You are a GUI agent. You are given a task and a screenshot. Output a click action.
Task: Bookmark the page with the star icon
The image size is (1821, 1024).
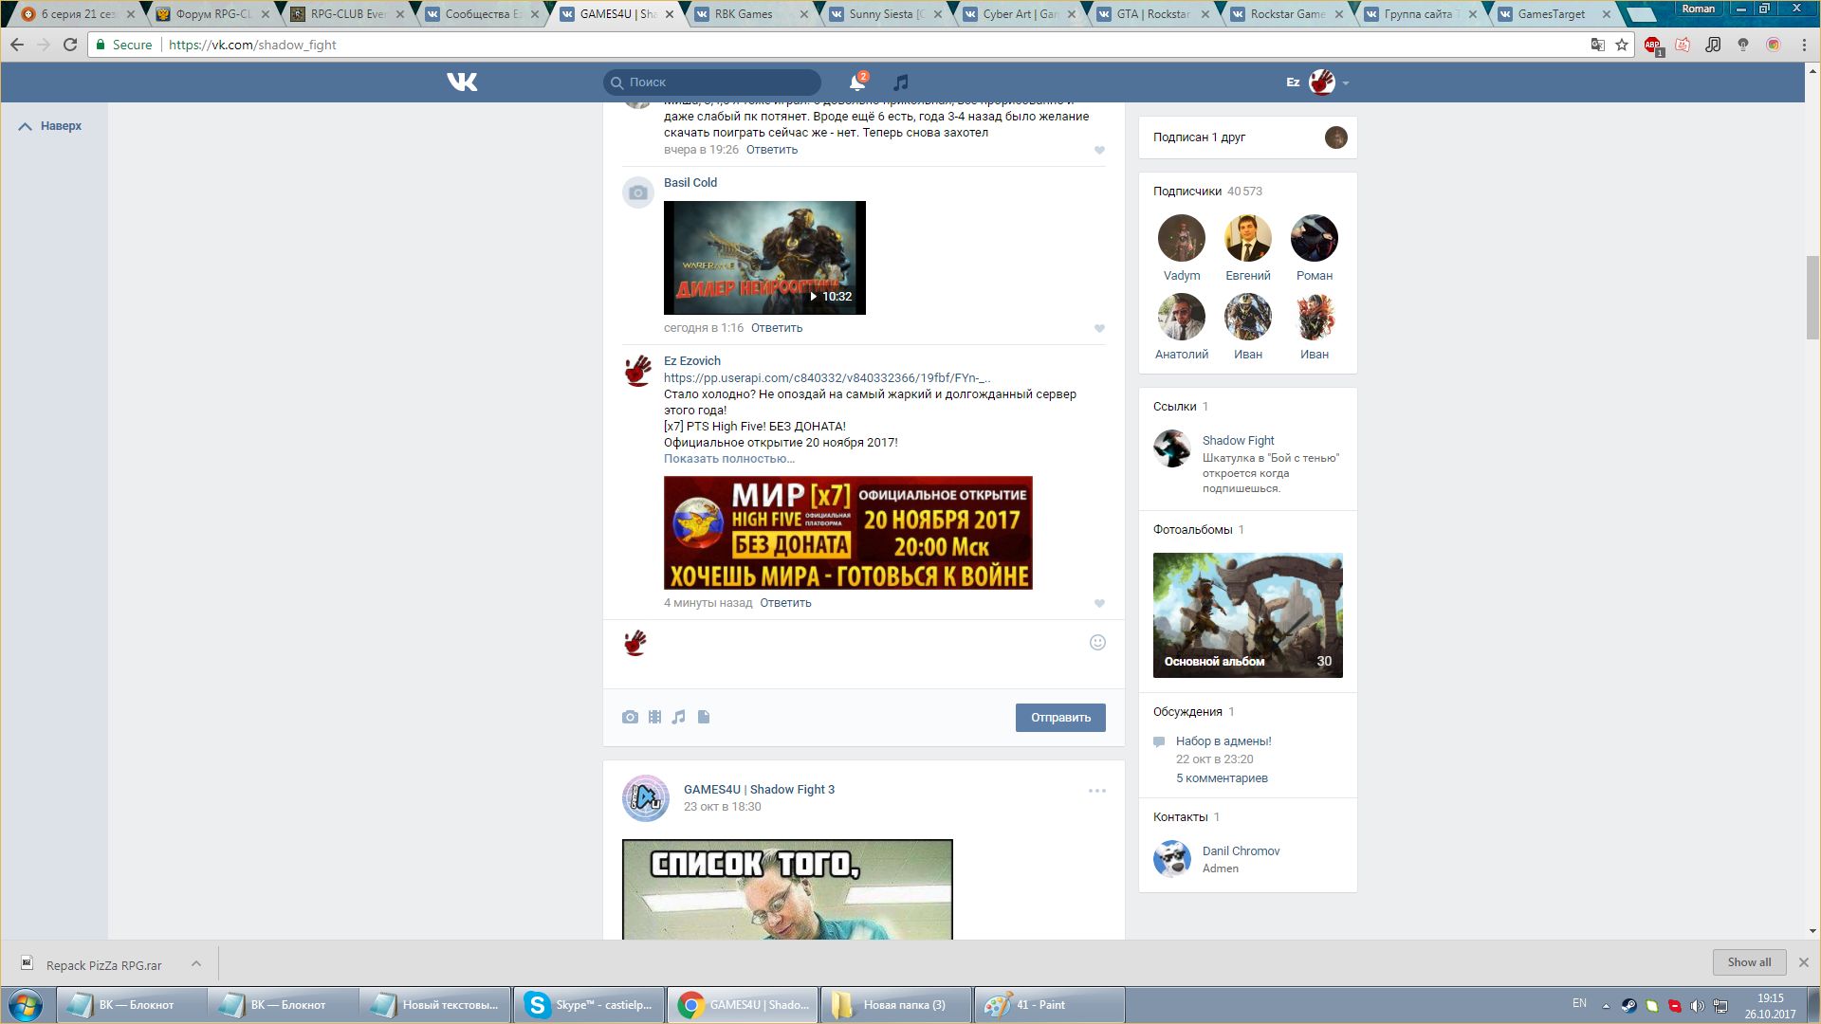pos(1622,45)
